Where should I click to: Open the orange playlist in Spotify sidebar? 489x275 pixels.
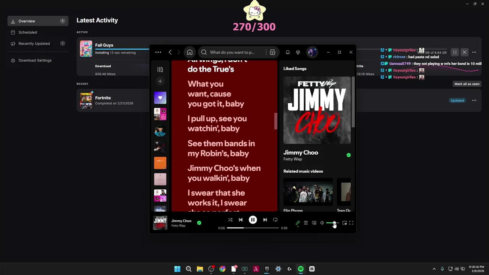[160, 163]
